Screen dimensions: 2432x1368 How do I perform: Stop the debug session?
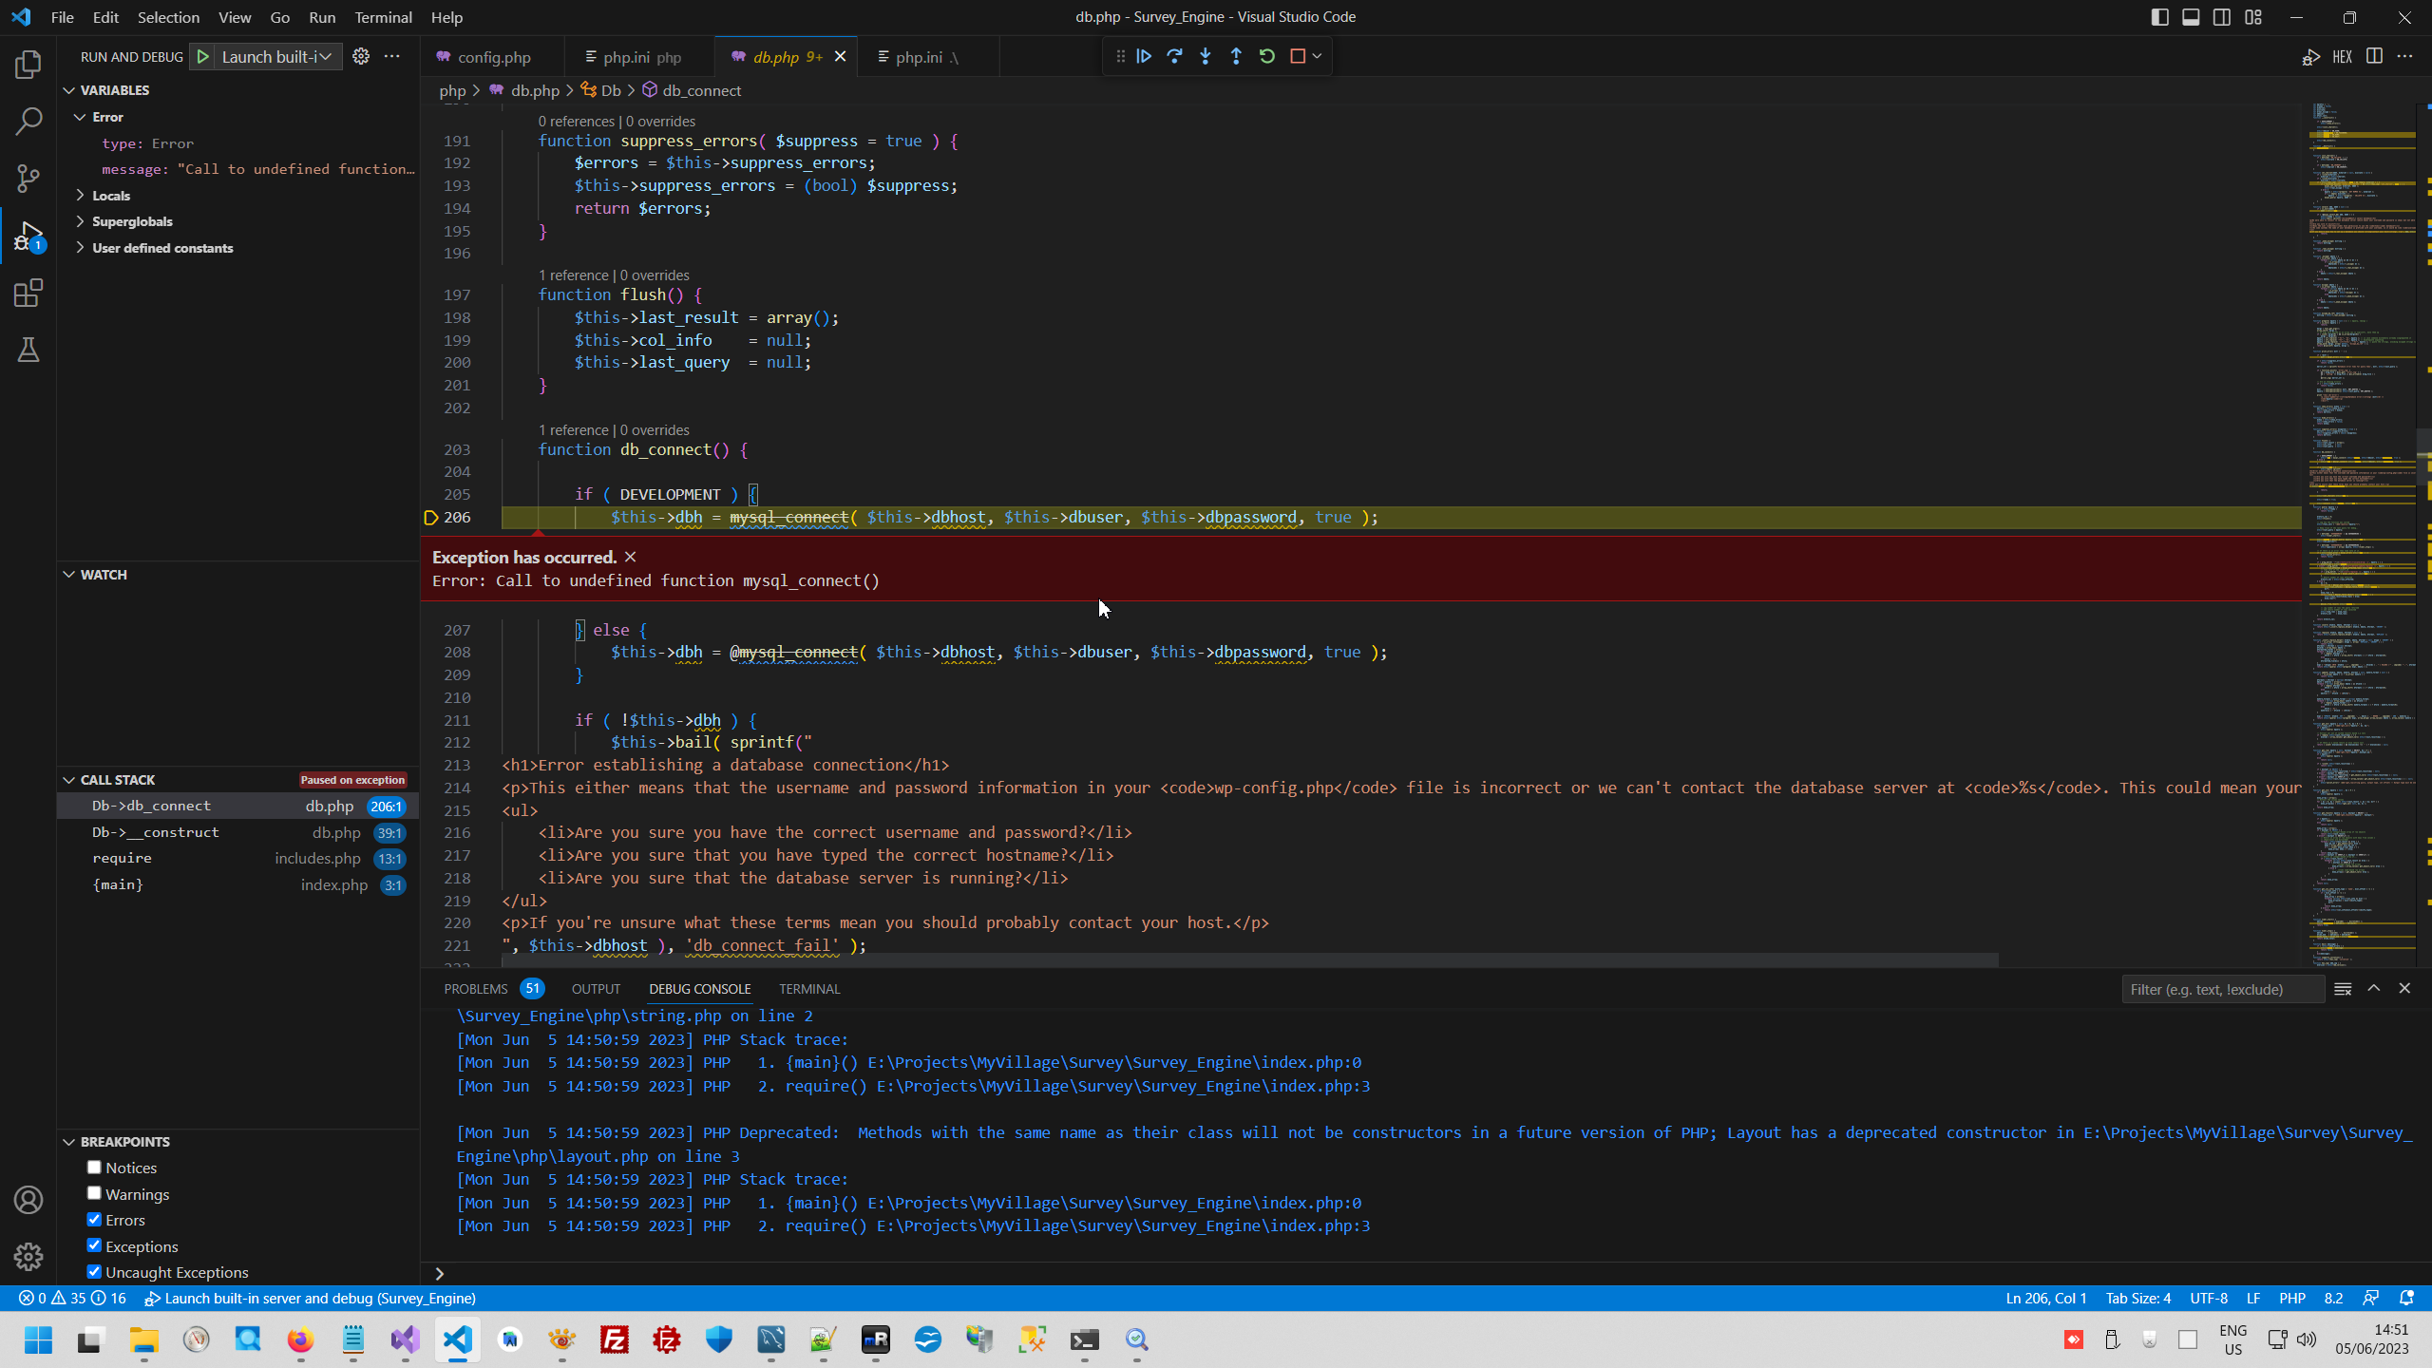click(x=1298, y=56)
